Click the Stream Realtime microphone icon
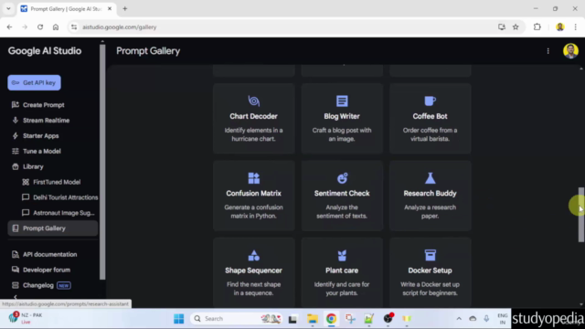The image size is (585, 329). click(x=16, y=121)
